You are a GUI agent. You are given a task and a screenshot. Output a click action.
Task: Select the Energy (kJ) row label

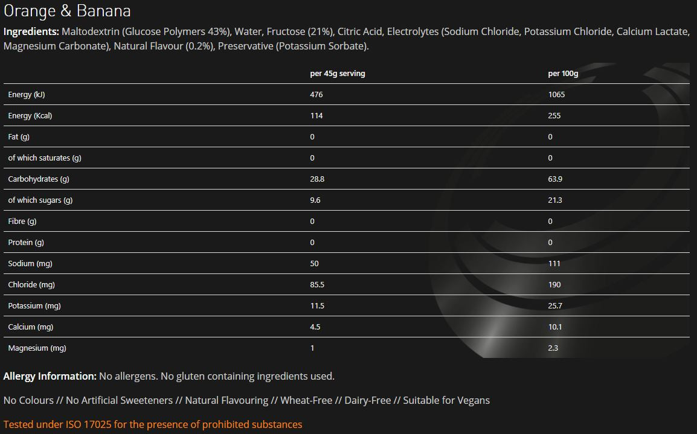click(26, 95)
